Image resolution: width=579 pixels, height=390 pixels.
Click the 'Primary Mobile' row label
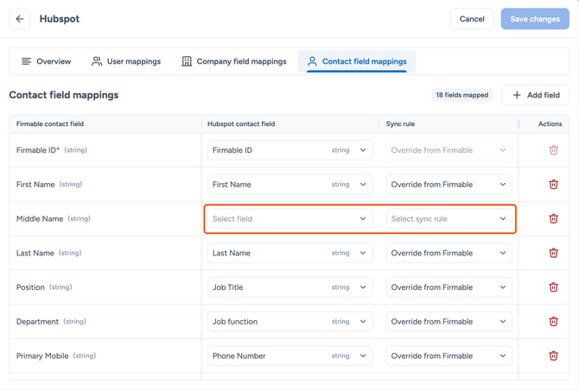coord(42,355)
